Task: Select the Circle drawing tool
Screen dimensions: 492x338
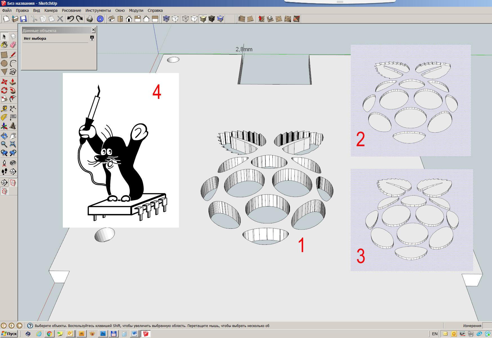Action: click(x=4, y=63)
